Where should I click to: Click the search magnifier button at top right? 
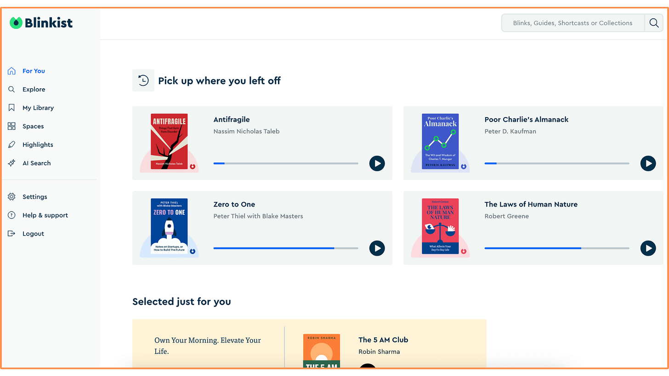point(654,23)
